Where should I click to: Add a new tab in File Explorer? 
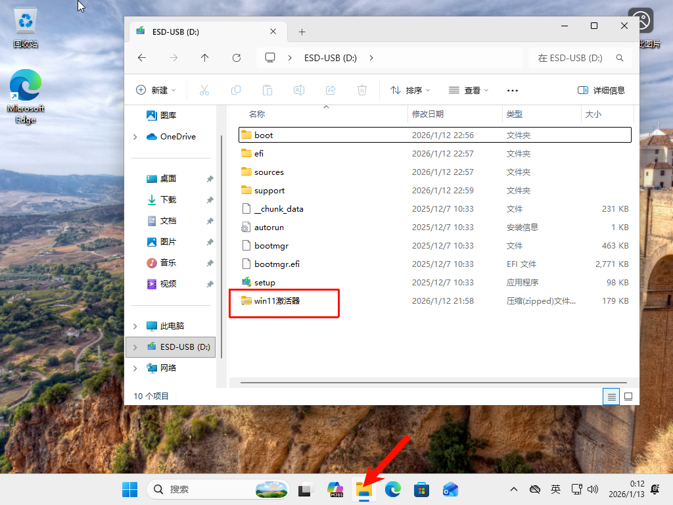pyautogui.click(x=302, y=32)
